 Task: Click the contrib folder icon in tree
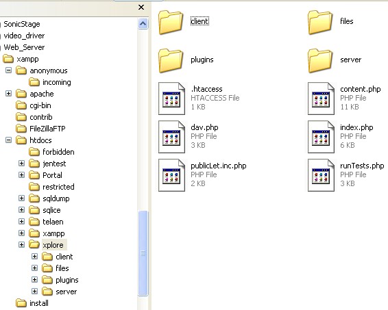point(21,117)
